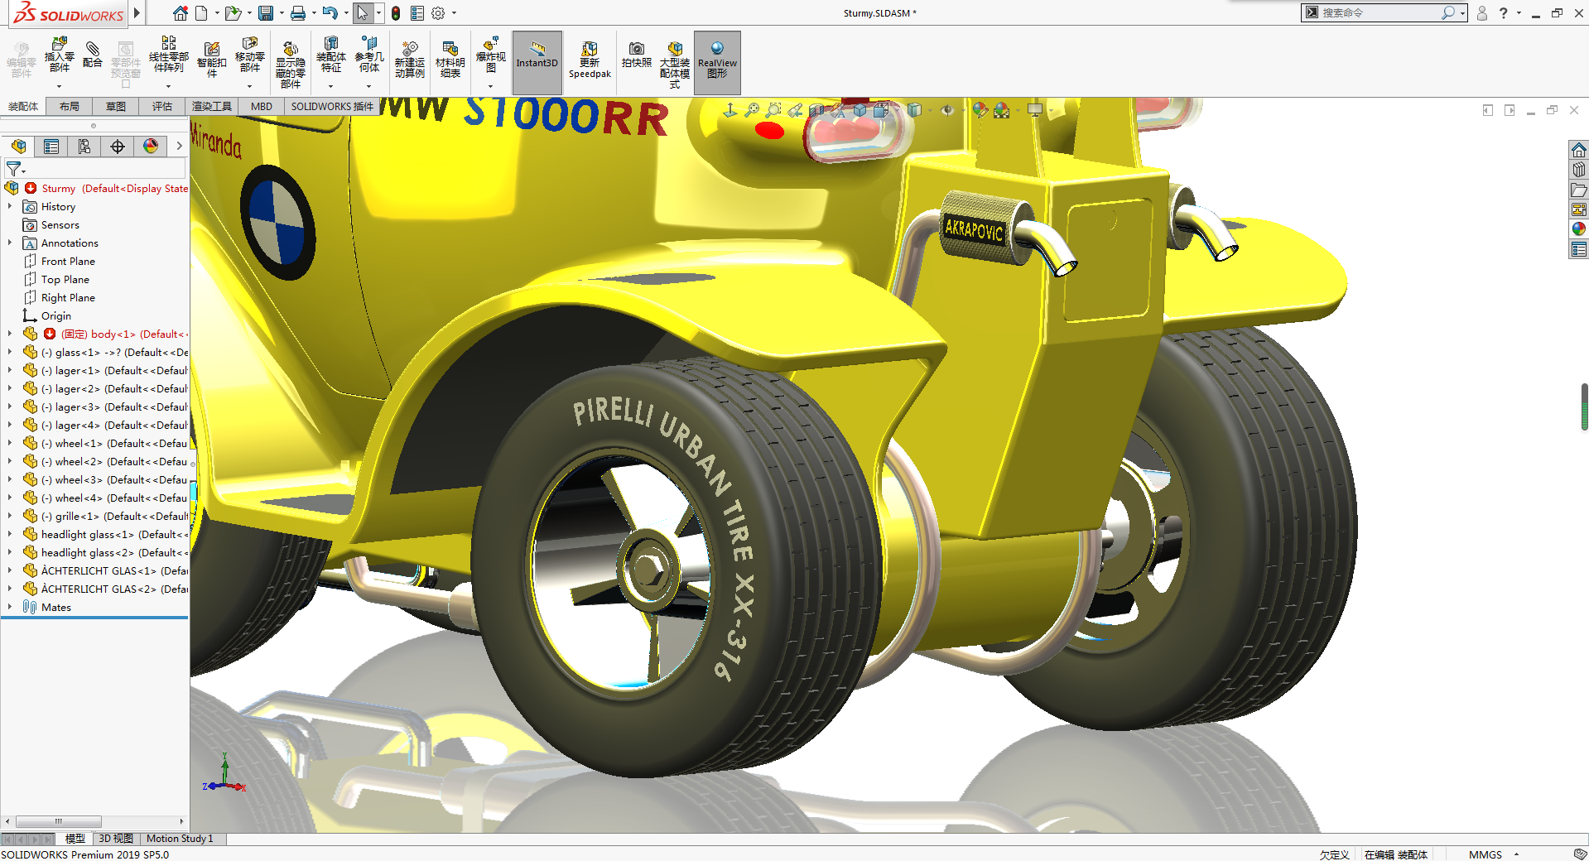Screen dimensions: 1589x861
Task: Select Front Plane in the feature tree
Action: 68,262
